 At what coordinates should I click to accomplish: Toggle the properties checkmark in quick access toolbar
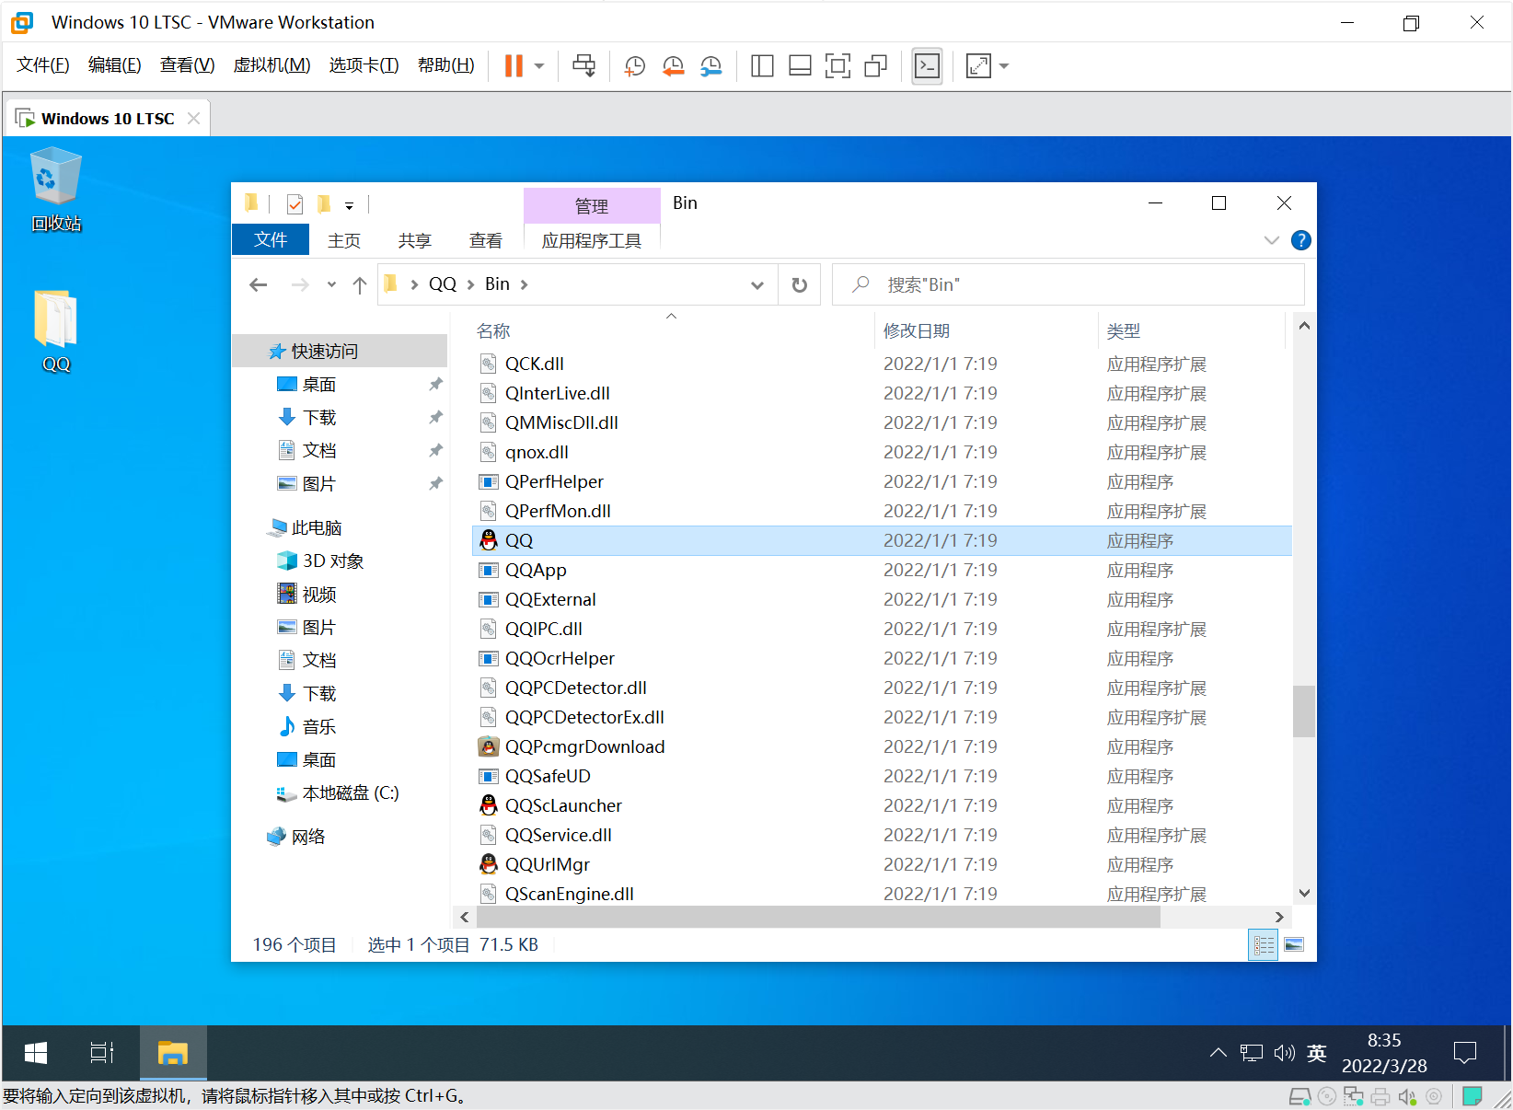pyautogui.click(x=295, y=203)
